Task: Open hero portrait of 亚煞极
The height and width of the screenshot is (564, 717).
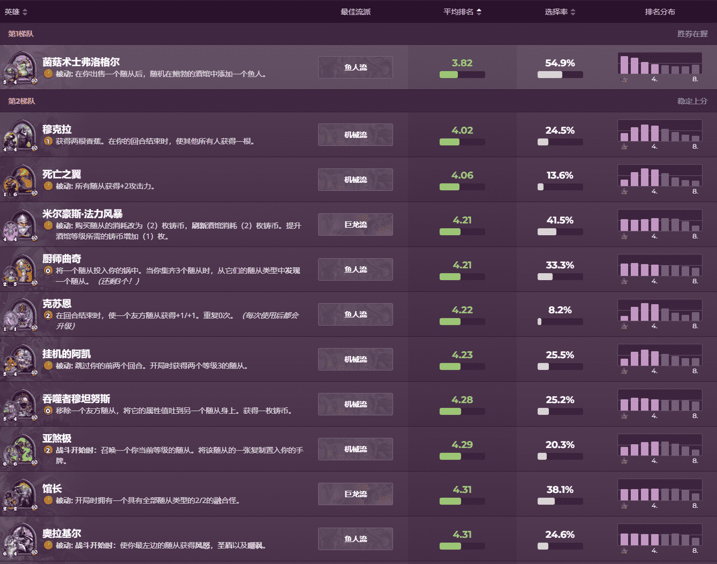Action: tap(20, 449)
